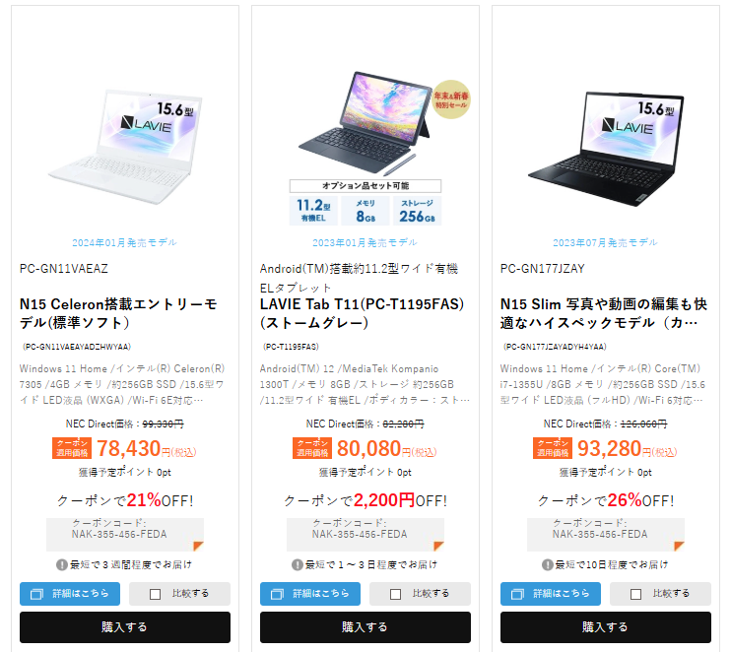Tick compare checkbox for N15 Slim model
Image resolution: width=731 pixels, height=652 pixels.
(635, 594)
